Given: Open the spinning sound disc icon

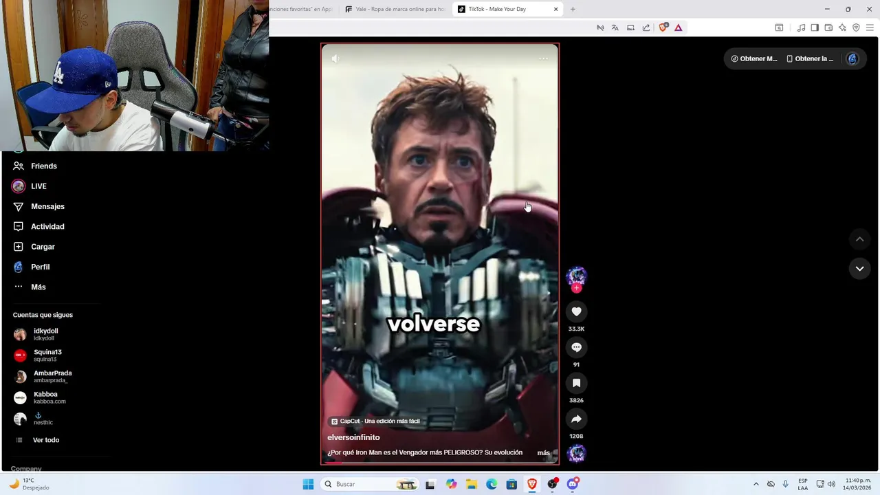Looking at the screenshot, I should point(576,453).
